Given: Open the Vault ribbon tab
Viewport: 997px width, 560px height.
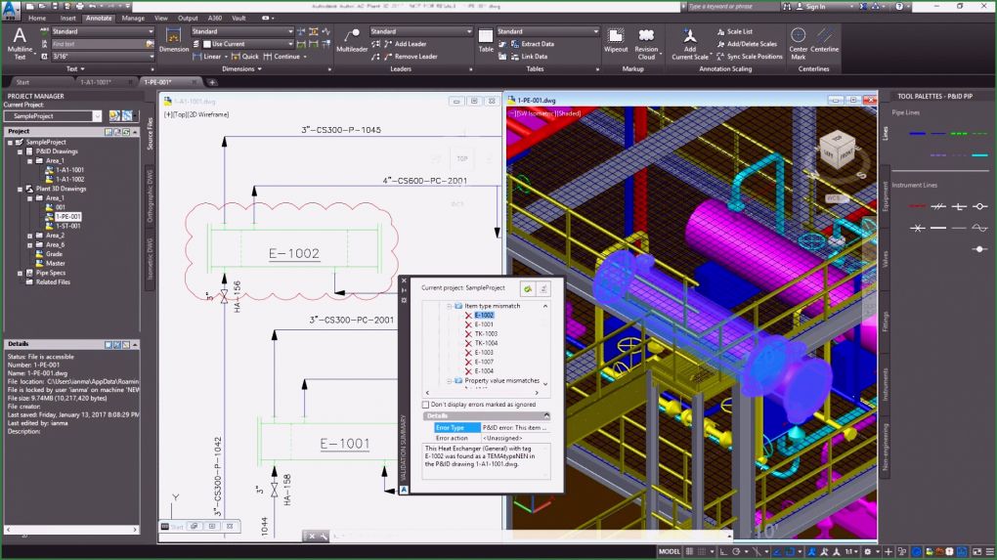Looking at the screenshot, I should point(238,19).
